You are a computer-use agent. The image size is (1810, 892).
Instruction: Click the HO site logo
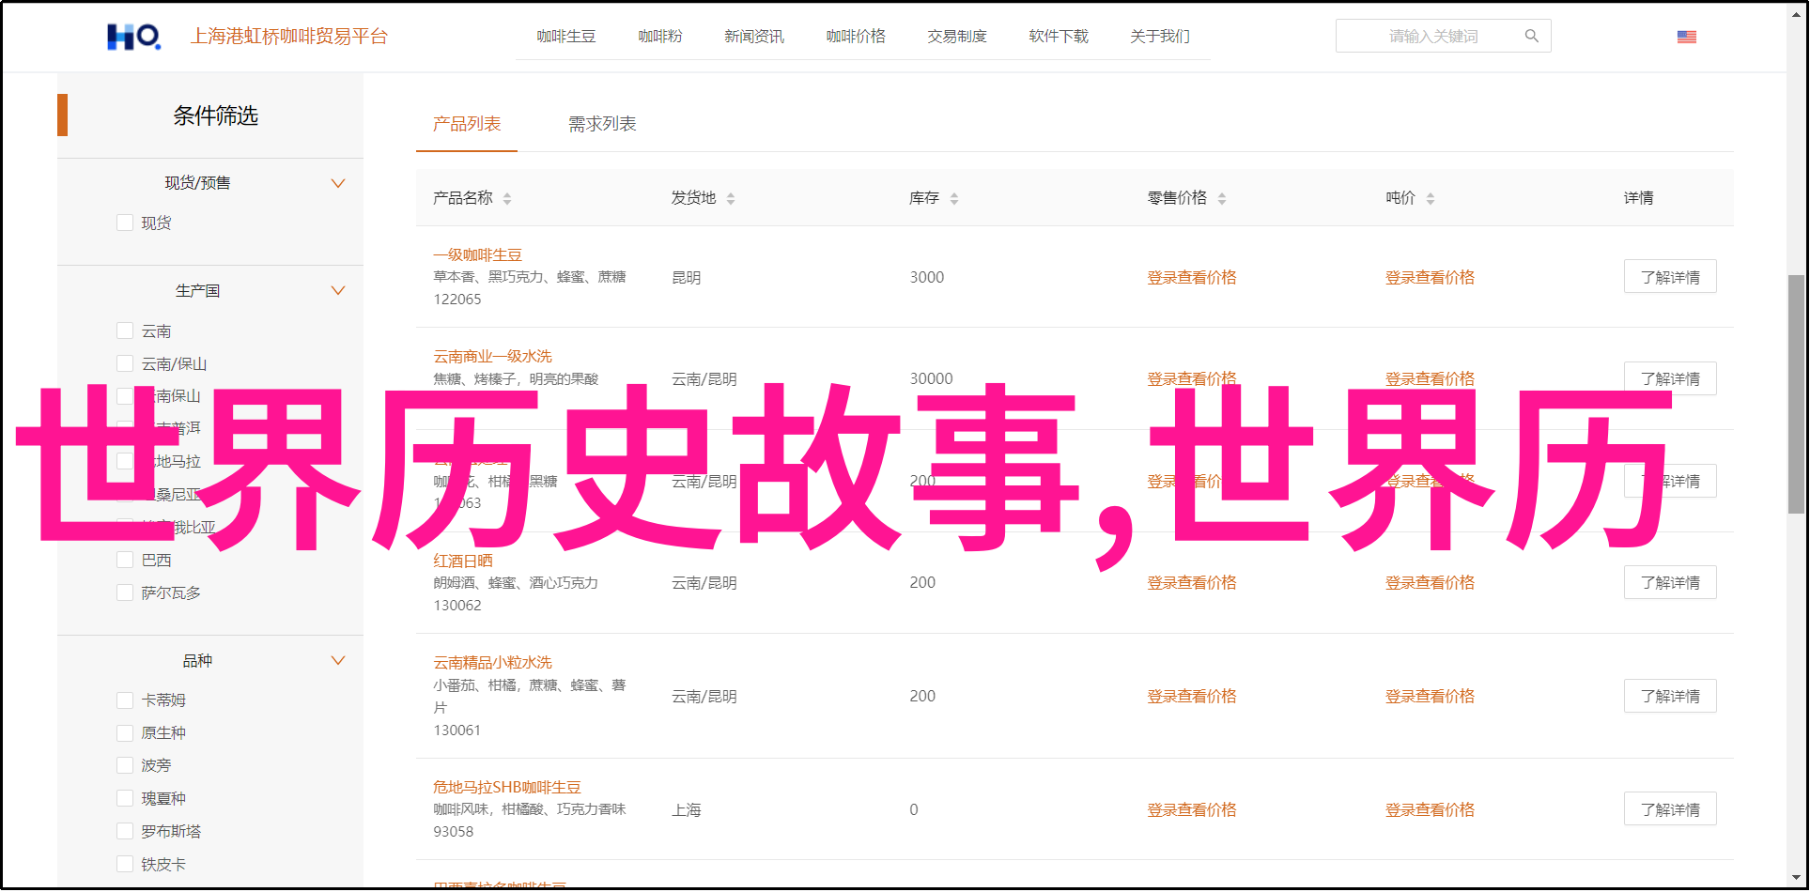(133, 37)
